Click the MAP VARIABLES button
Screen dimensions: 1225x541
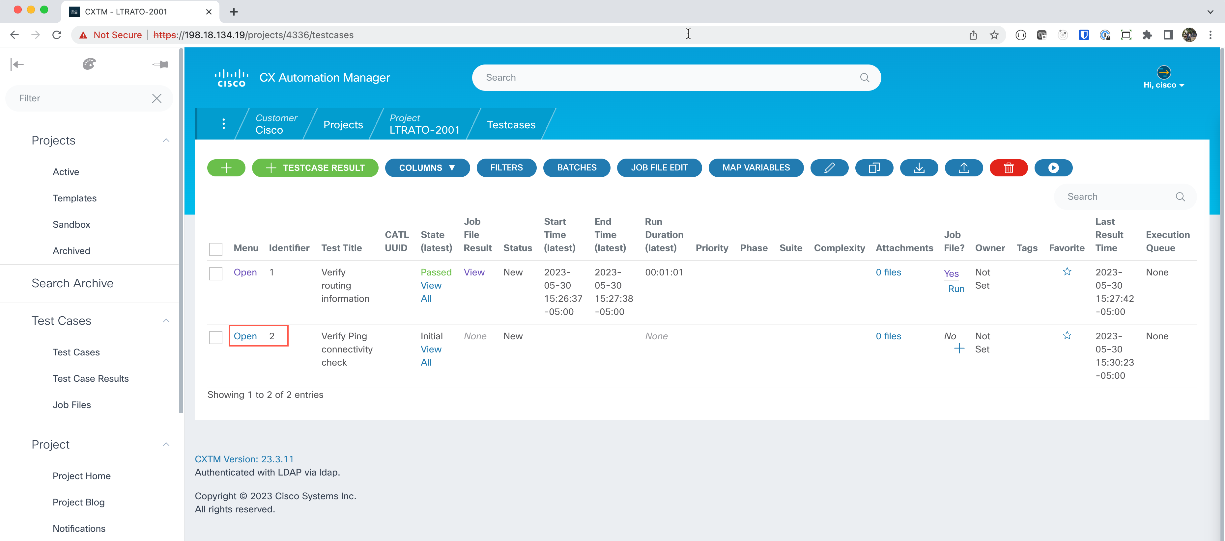pyautogui.click(x=756, y=168)
